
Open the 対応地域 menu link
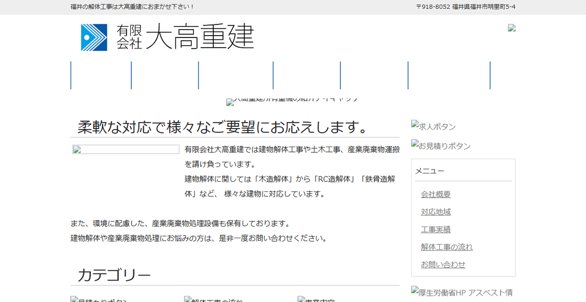(435, 212)
